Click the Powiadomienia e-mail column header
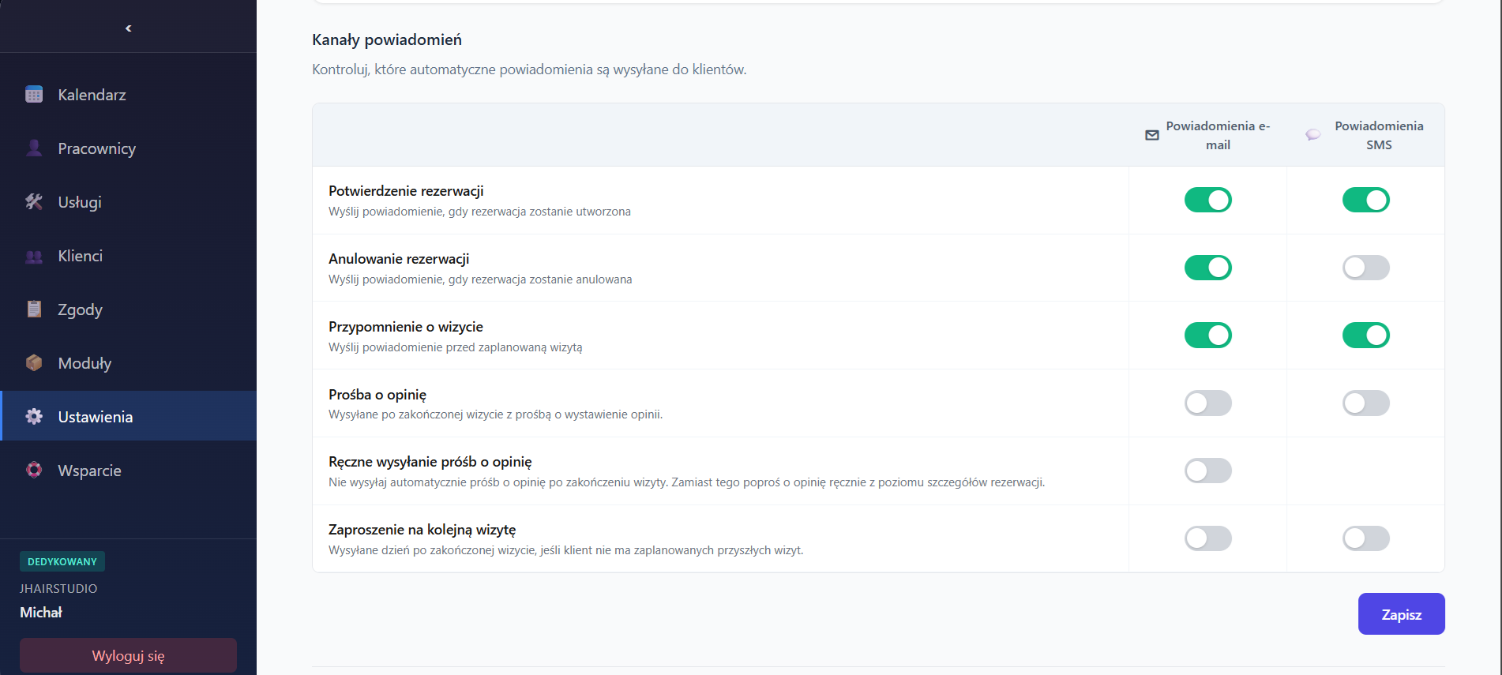 (1217, 135)
